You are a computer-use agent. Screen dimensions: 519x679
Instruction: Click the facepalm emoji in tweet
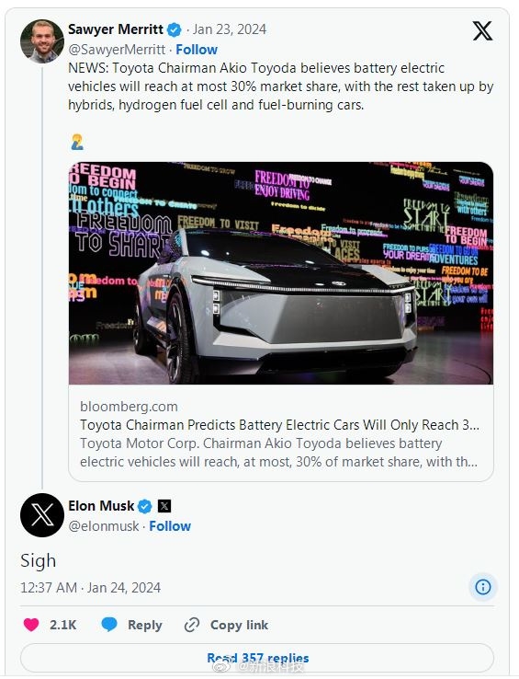pos(77,142)
